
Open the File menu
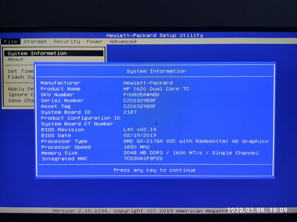point(11,41)
